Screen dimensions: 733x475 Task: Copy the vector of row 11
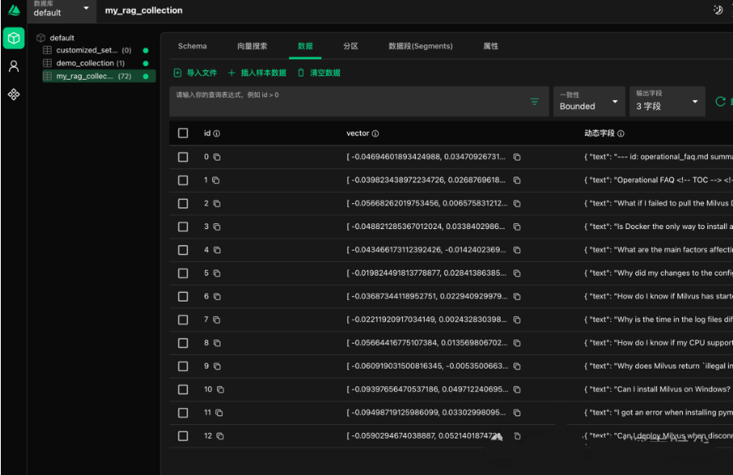point(517,413)
